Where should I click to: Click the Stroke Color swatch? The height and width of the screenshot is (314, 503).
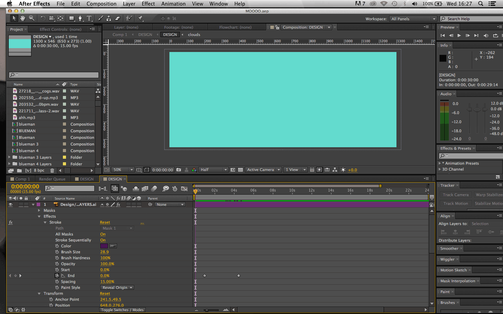pyautogui.click(x=104, y=246)
